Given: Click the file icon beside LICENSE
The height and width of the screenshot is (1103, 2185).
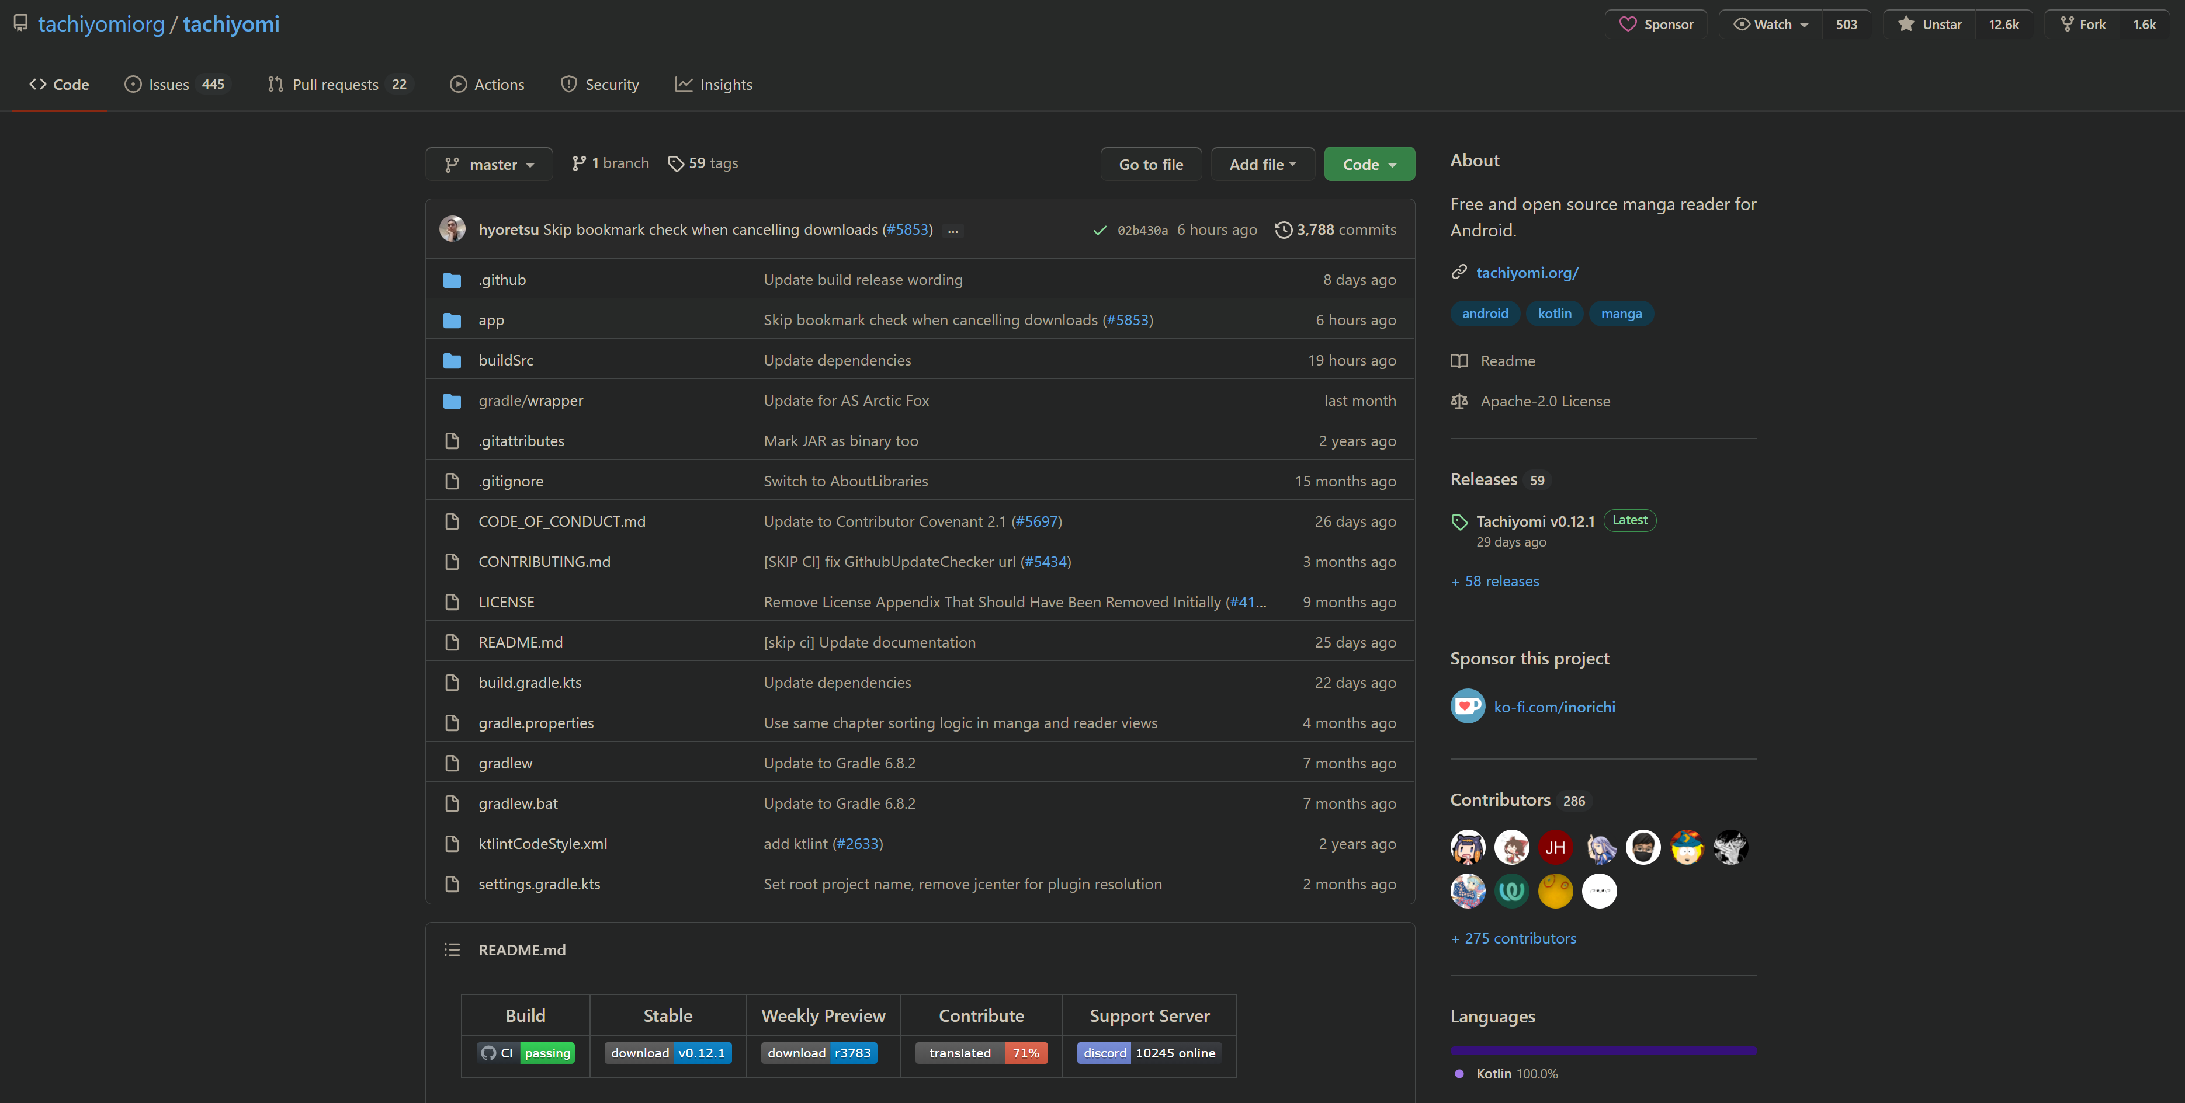Looking at the screenshot, I should (x=452, y=602).
